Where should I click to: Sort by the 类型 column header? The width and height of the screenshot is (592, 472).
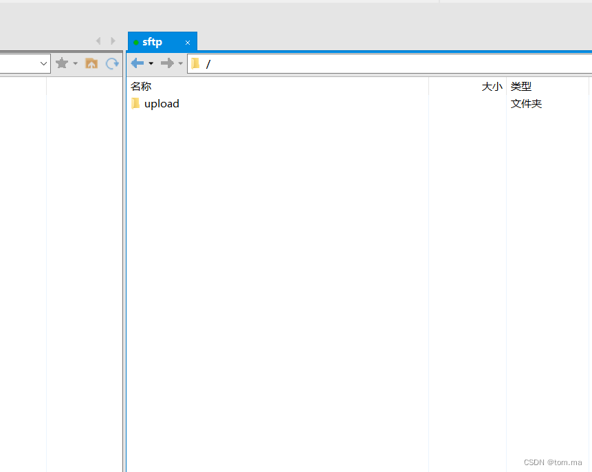547,87
